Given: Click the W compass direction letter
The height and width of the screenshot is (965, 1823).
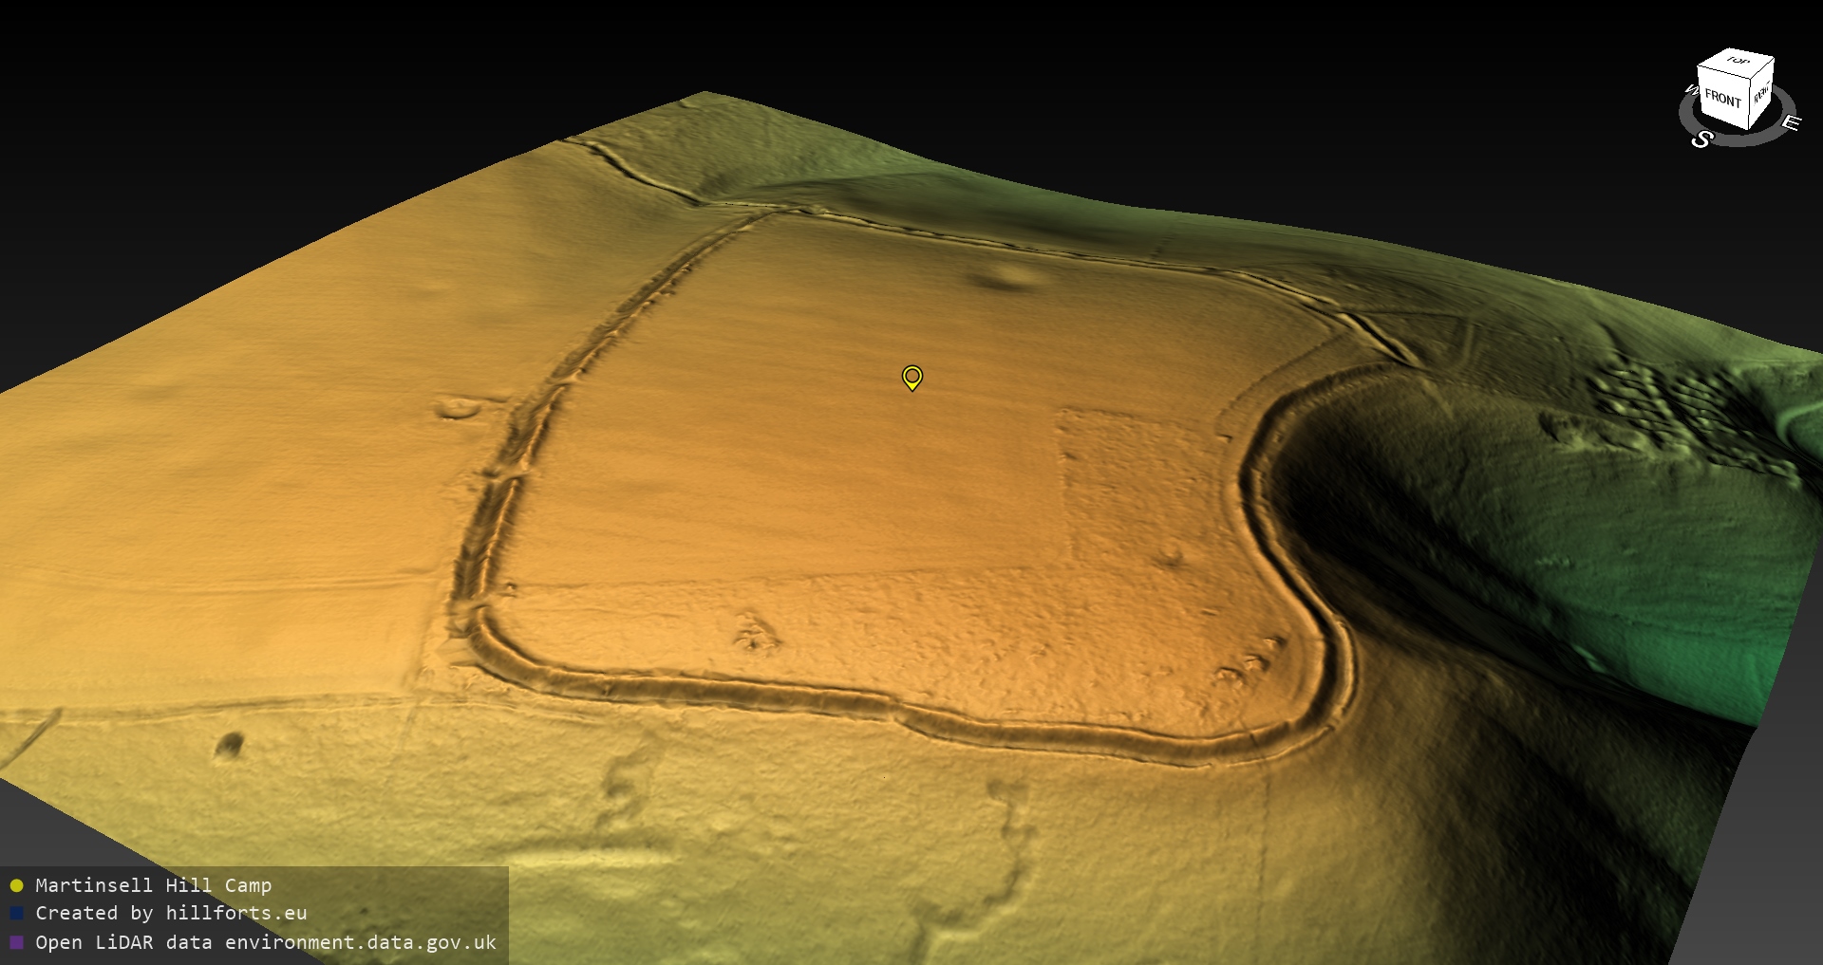Looking at the screenshot, I should point(1690,91).
